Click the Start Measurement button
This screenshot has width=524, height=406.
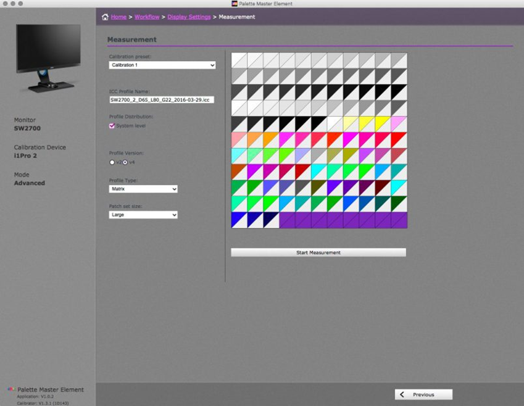pos(318,252)
